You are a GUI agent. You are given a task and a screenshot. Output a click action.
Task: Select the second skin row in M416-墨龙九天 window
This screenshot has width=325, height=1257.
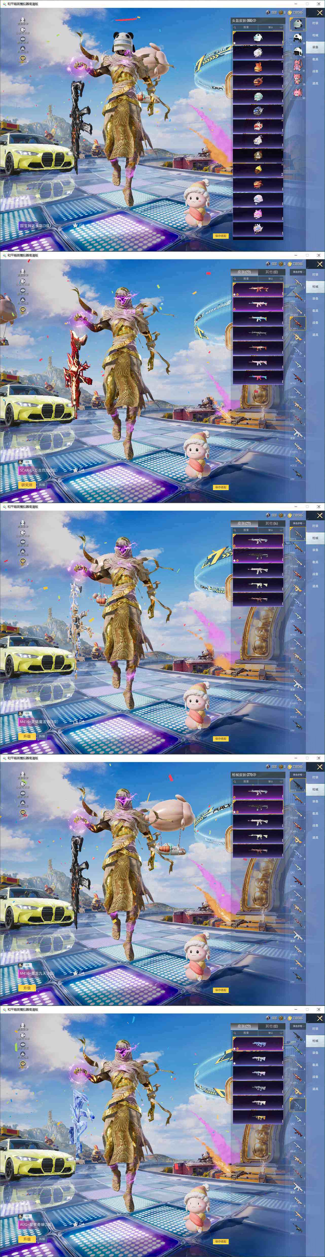(x=258, y=807)
